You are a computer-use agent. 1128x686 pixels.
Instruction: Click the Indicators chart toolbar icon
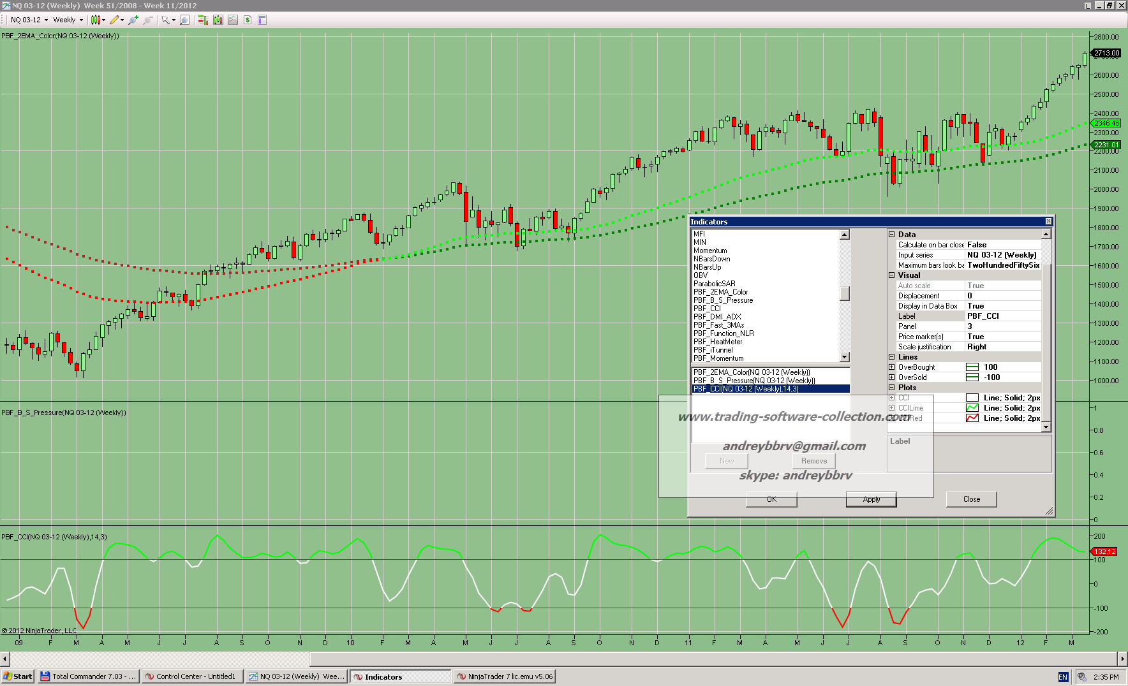(x=233, y=20)
